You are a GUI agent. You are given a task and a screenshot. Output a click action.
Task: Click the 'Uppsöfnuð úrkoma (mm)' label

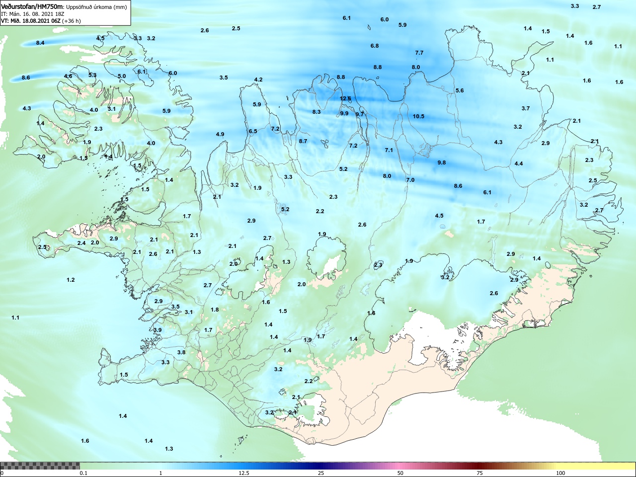tap(97, 7)
